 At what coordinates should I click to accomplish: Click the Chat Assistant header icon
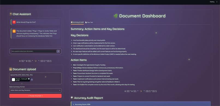click(x=11, y=14)
